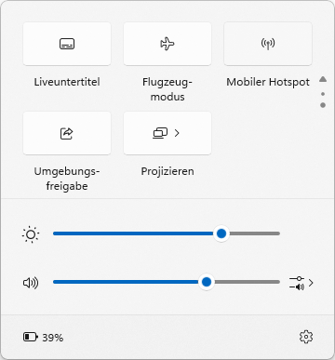The width and height of the screenshot is (335, 360).
Task: Click the battery status icon
Action: click(x=31, y=337)
